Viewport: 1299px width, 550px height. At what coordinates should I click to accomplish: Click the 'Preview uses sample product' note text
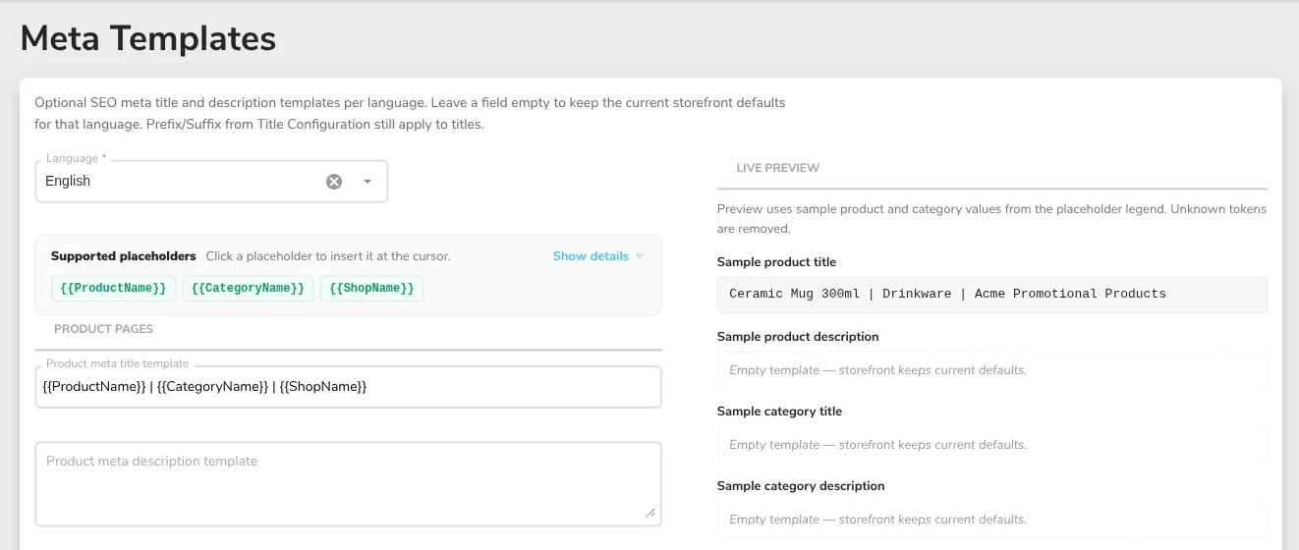991,219
